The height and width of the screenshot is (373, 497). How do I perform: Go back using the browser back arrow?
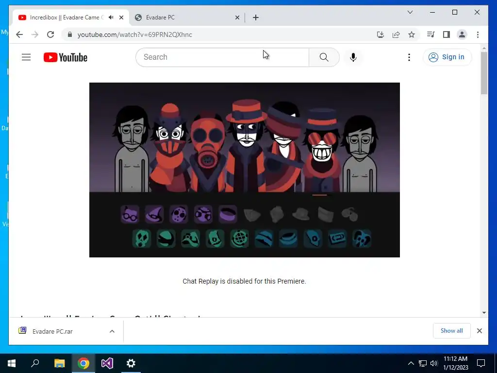coord(19,34)
